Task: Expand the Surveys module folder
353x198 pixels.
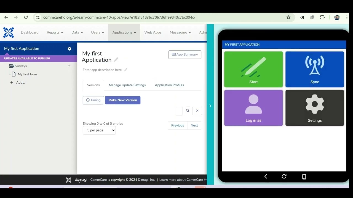Action: click(x=11, y=66)
